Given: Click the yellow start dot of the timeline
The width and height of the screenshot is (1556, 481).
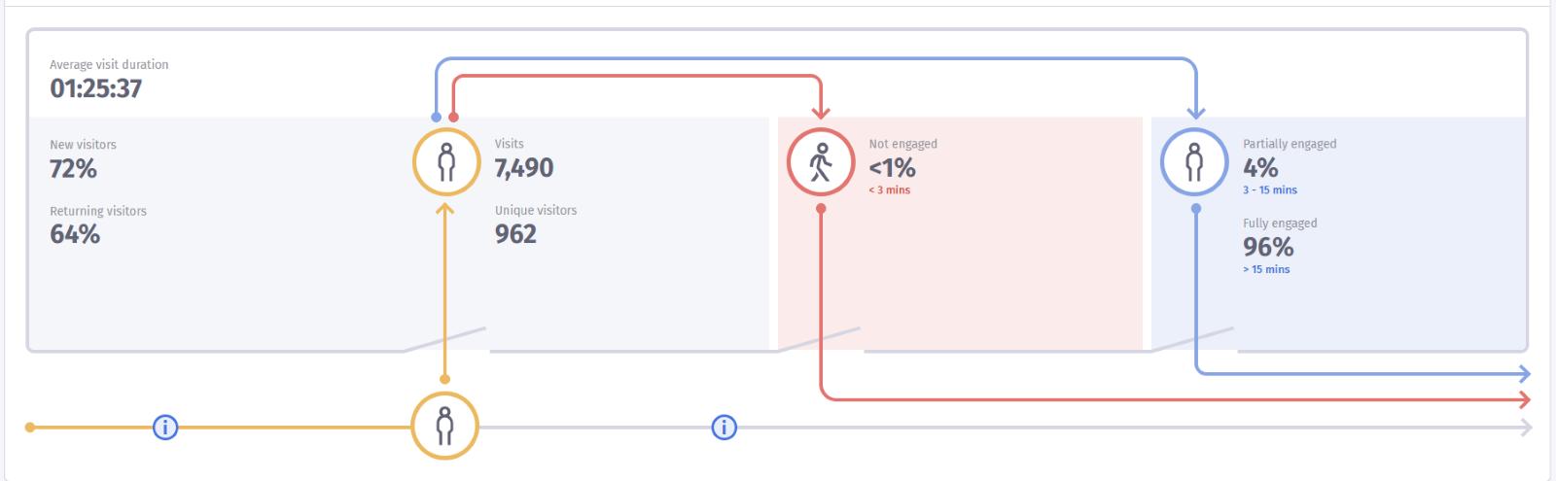Looking at the screenshot, I should pyautogui.click(x=30, y=427).
